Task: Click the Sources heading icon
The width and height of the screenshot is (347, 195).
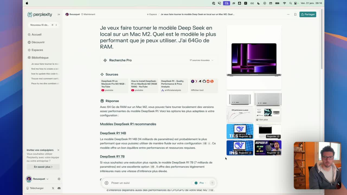Action: 102,74
